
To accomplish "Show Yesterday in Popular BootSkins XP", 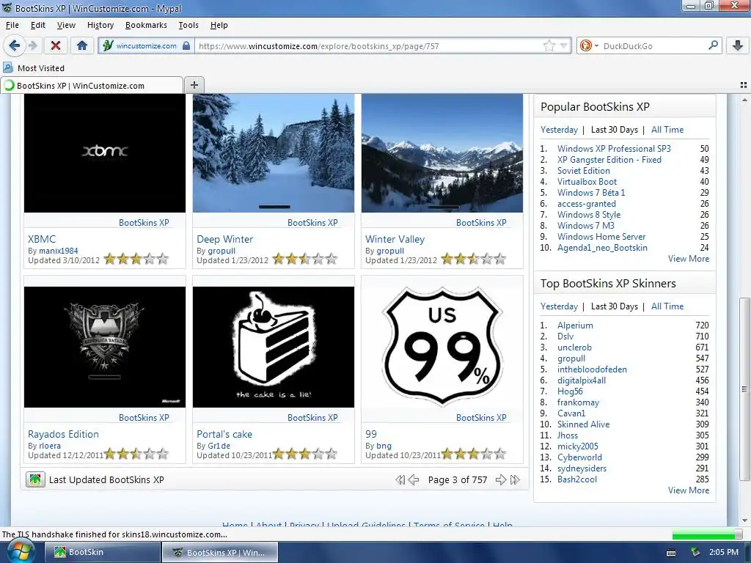I will click(x=559, y=129).
